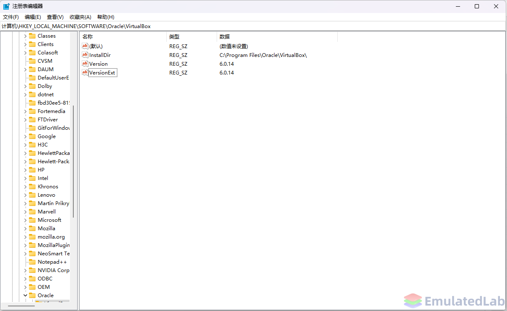Expand the Clients key

(25, 44)
